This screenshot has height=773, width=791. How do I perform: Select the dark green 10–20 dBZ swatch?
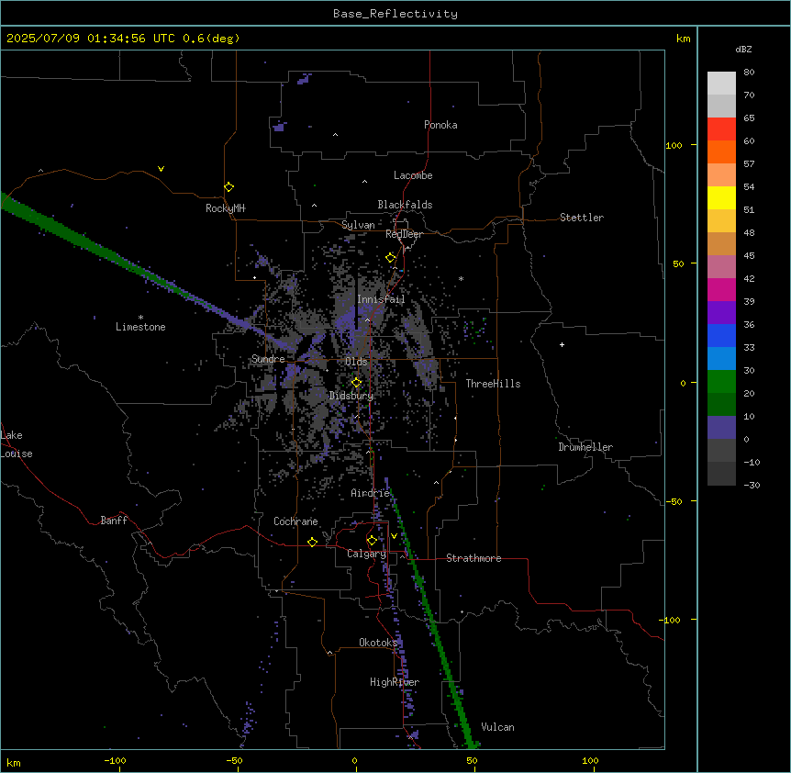(x=721, y=404)
